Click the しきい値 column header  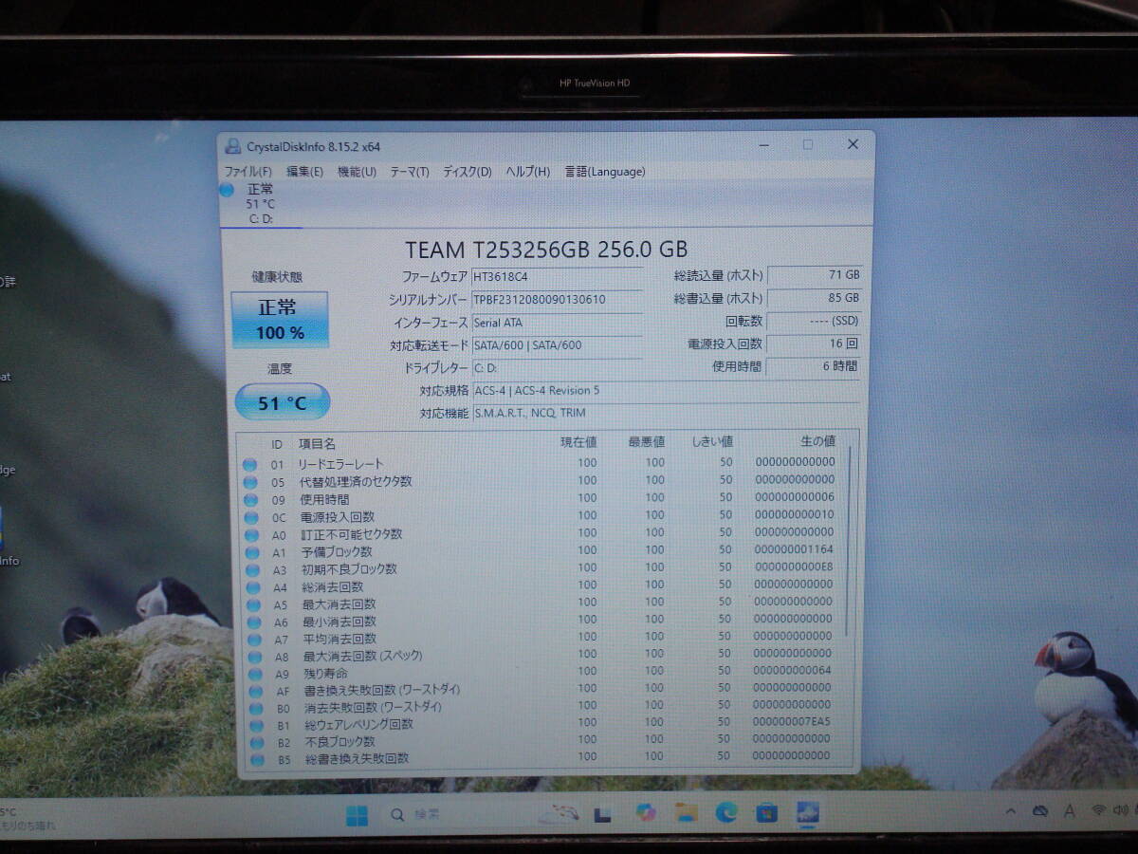point(712,442)
